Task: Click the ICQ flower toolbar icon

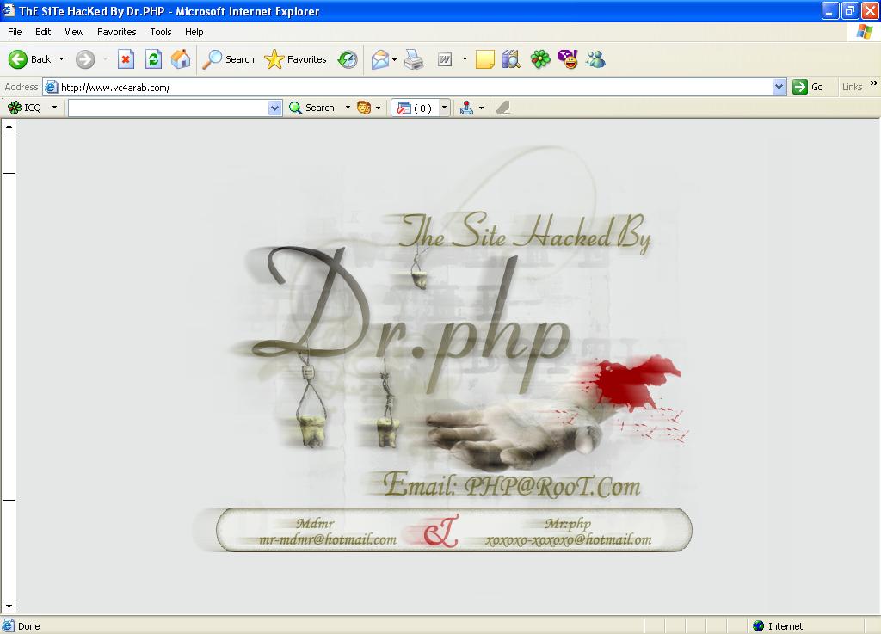Action: click(x=540, y=59)
